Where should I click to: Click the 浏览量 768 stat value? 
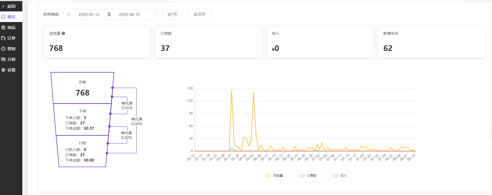pyautogui.click(x=56, y=48)
